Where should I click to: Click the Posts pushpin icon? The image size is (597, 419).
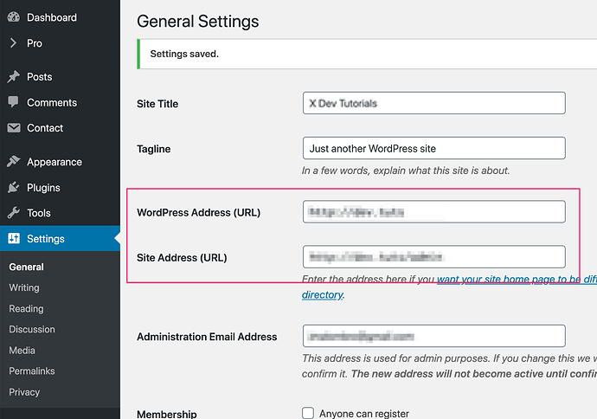point(14,76)
